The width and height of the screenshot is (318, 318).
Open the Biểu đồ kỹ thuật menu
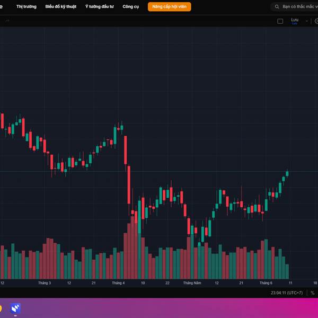pyautogui.click(x=60, y=6)
